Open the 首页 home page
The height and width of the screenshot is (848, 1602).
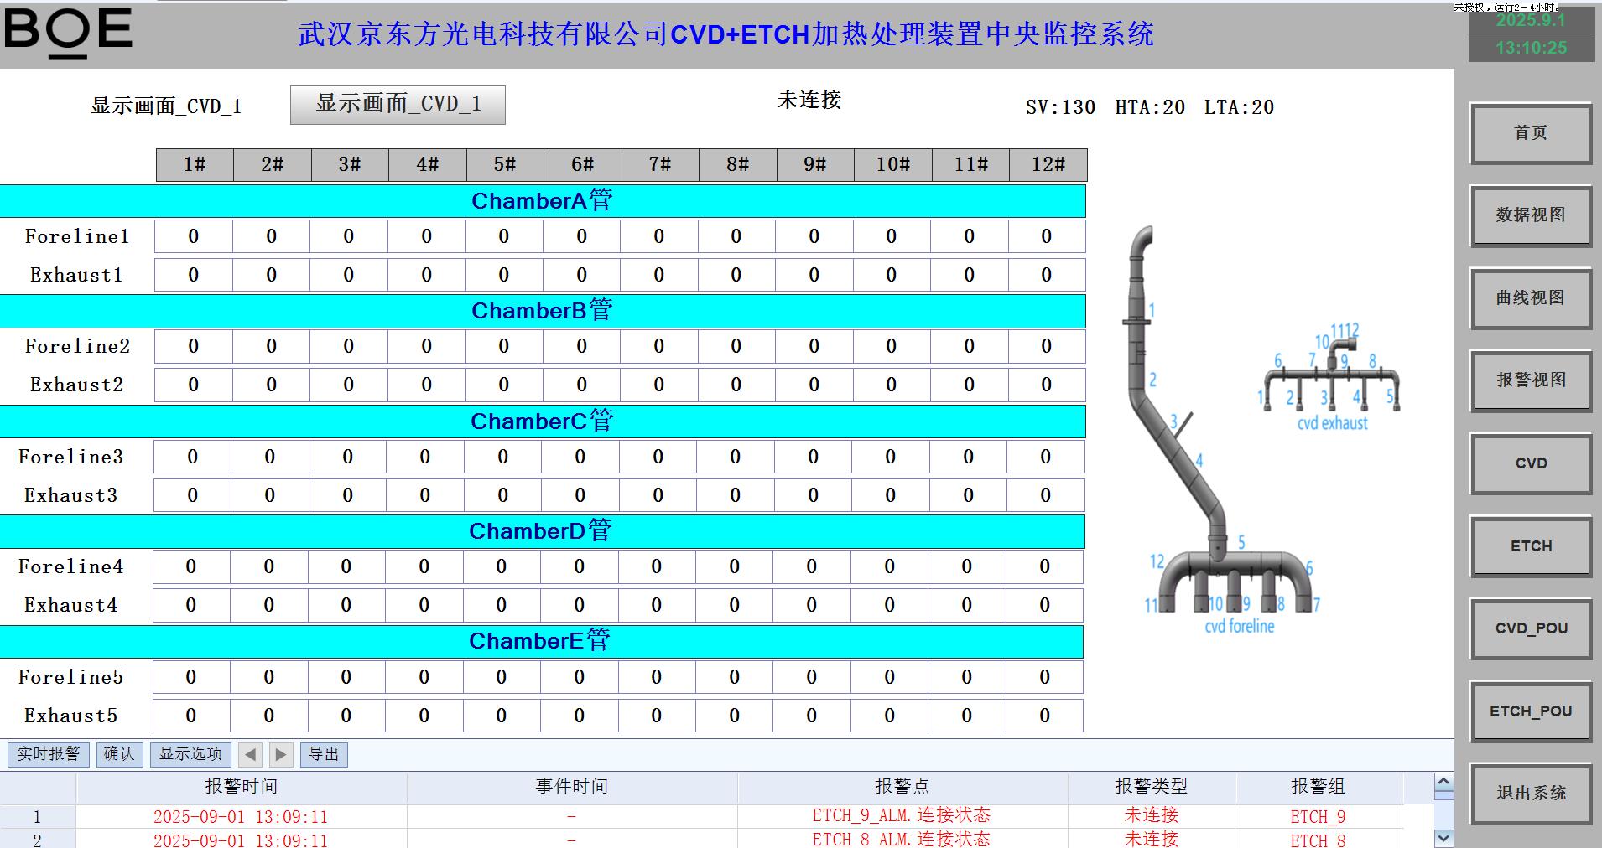pyautogui.click(x=1530, y=133)
